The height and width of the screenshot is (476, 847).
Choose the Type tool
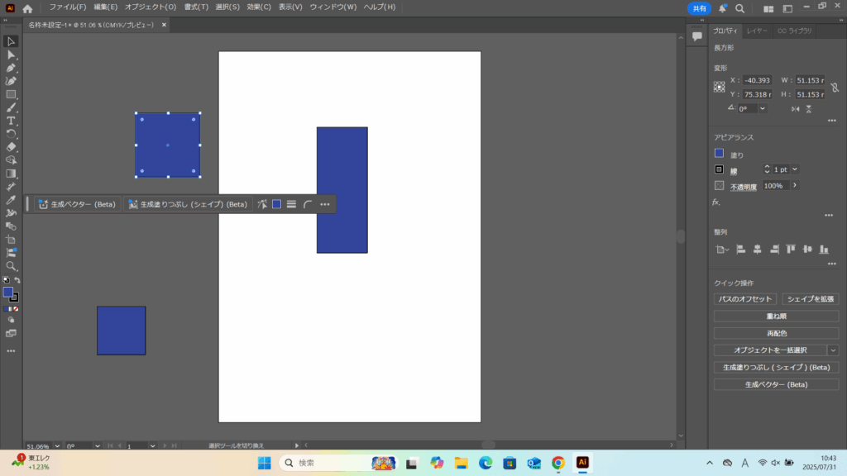pyautogui.click(x=12, y=121)
